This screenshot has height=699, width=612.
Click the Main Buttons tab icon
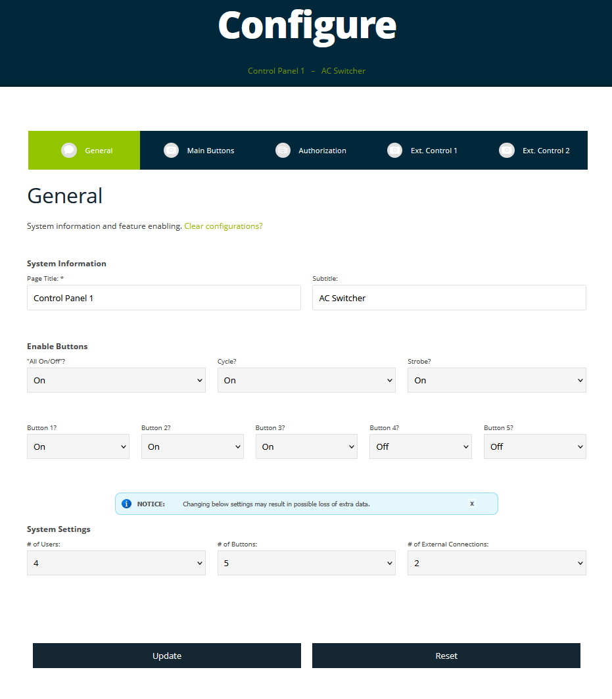point(171,151)
